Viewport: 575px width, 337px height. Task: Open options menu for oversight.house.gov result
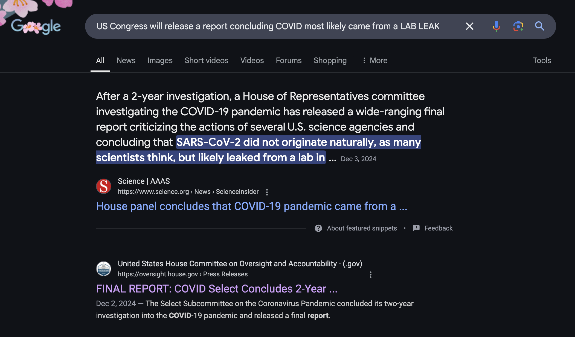point(371,274)
